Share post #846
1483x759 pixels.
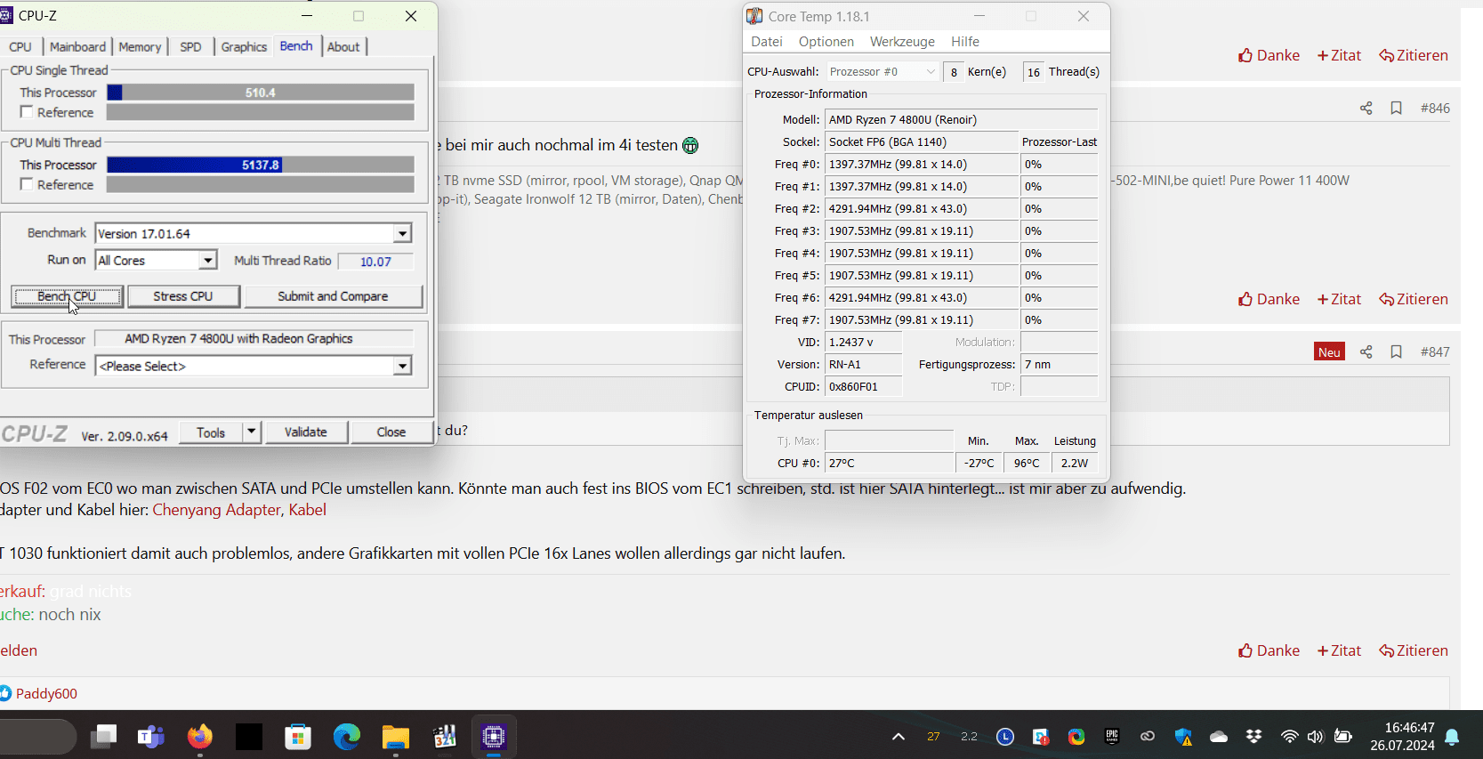click(1366, 108)
